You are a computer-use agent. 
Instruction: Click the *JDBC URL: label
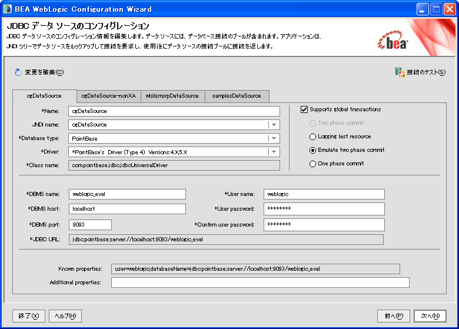point(45,240)
